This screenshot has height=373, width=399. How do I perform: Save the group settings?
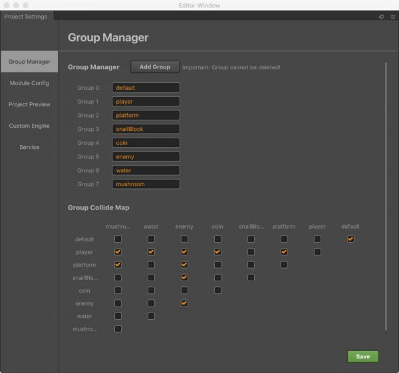(x=363, y=356)
